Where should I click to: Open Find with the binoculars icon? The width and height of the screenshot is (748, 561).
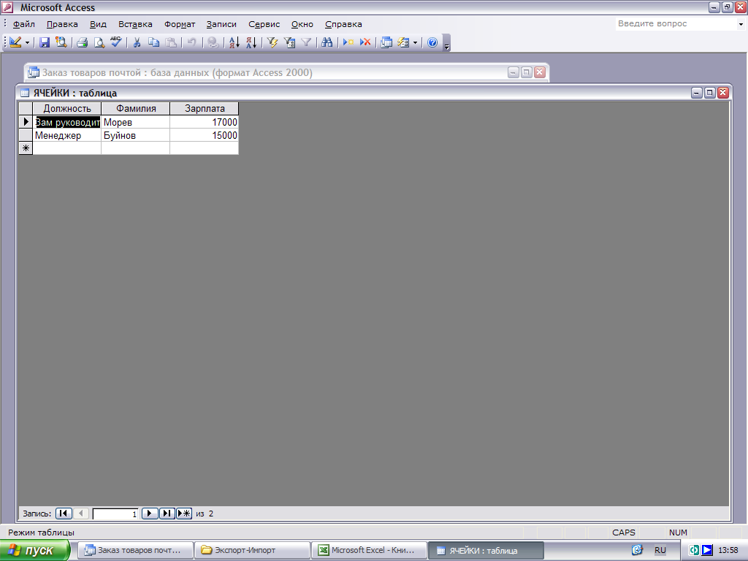click(x=327, y=42)
